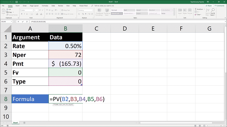The image size is (227, 127).
Task: Click the Cut scissors icon
Action: 7,9
